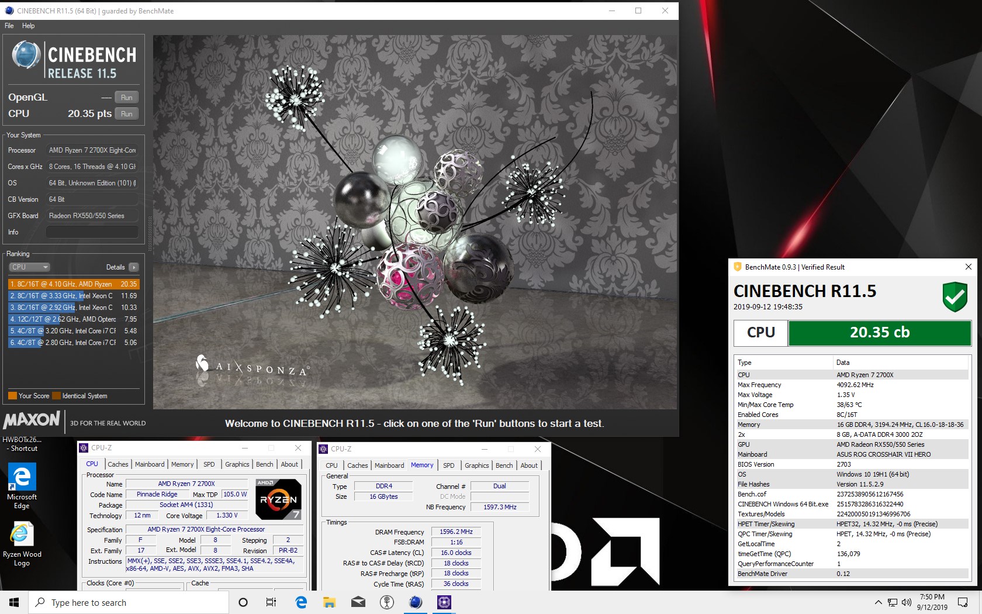Run the CPU benchmark test
982x614 pixels.
(127, 114)
